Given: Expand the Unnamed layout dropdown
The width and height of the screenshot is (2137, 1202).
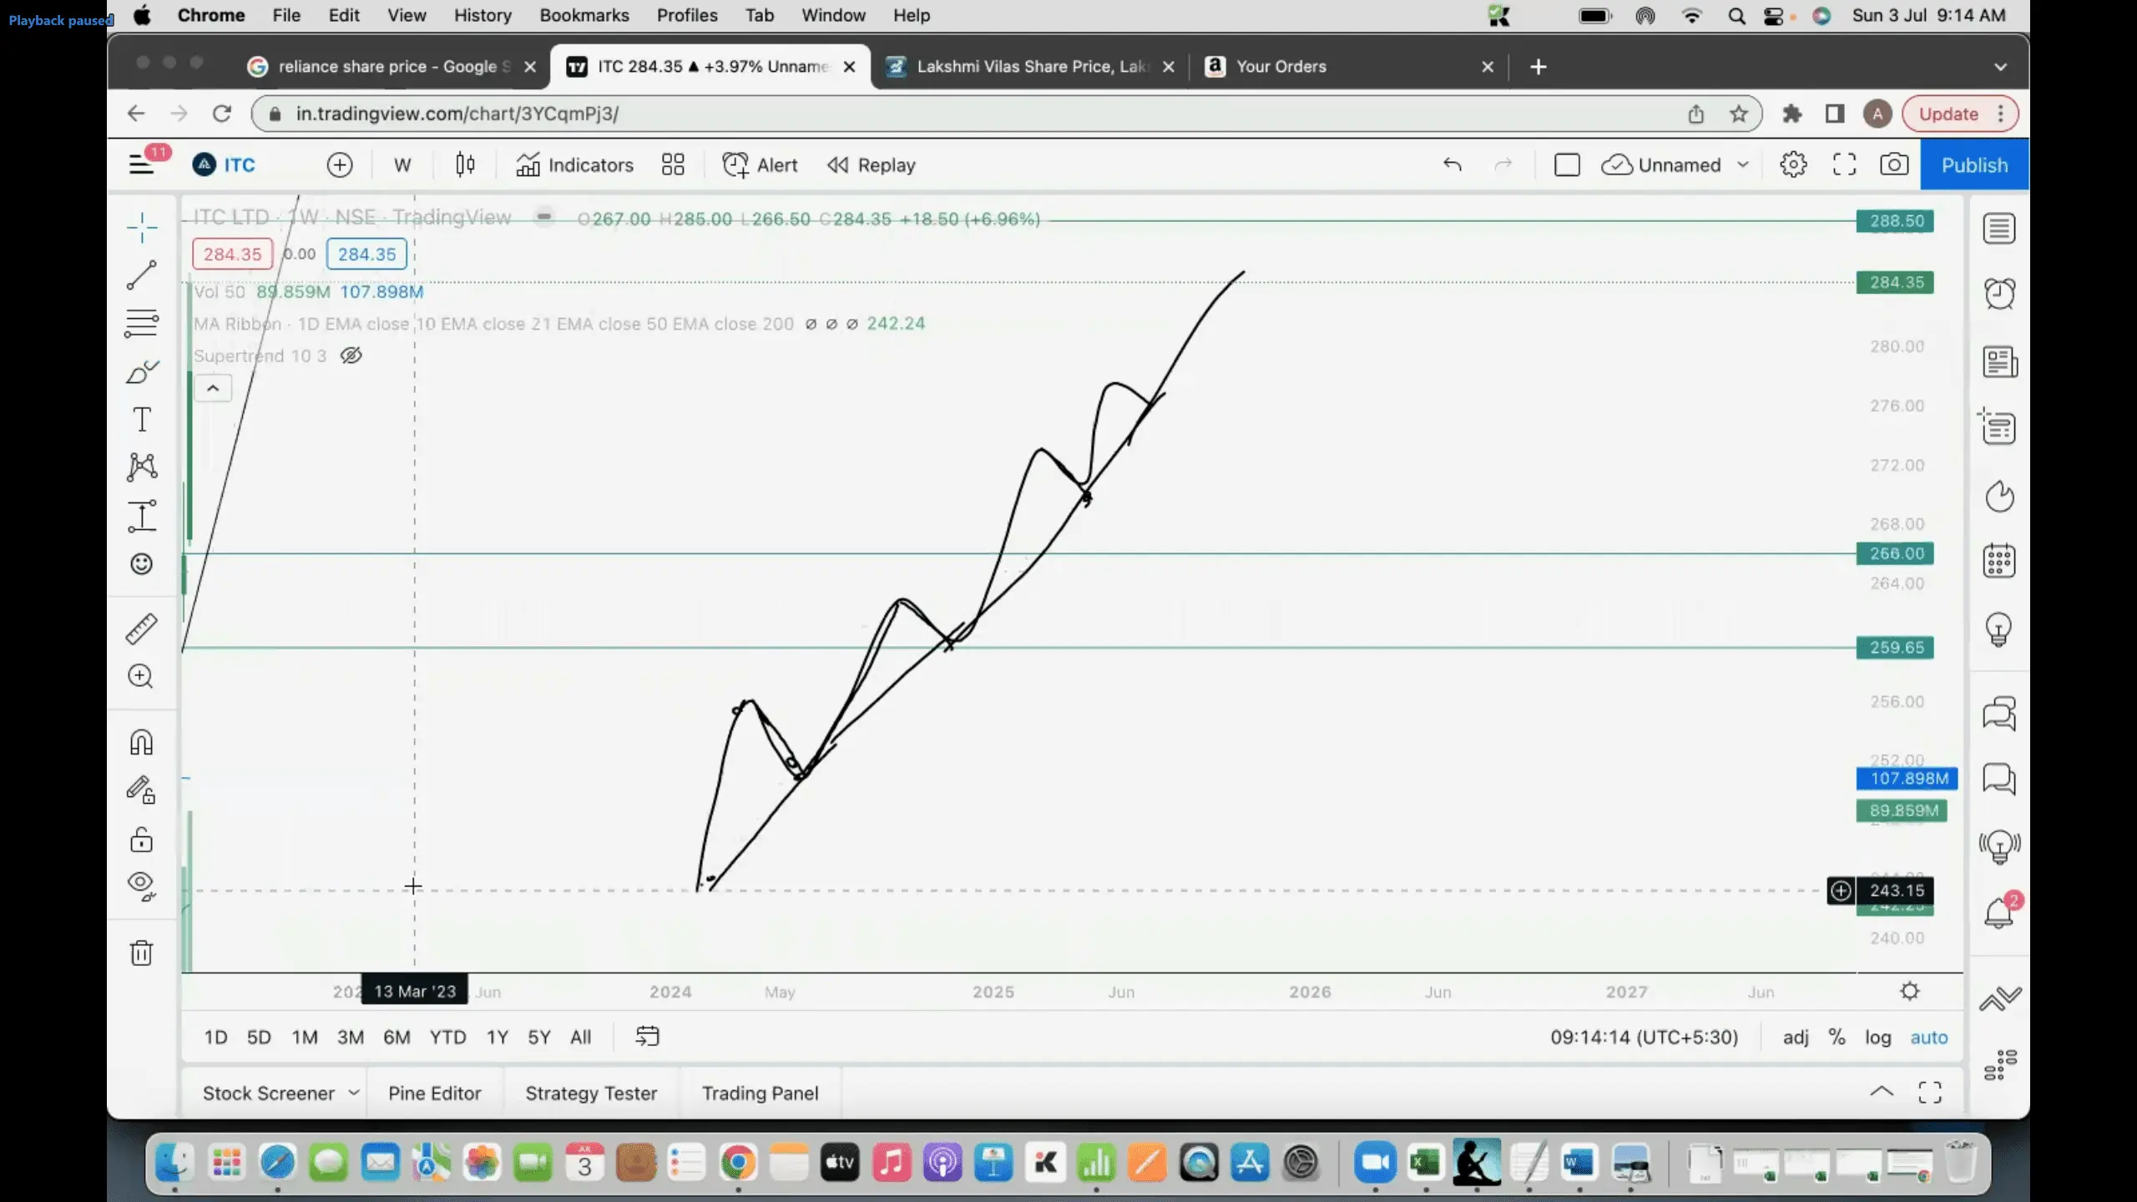Looking at the screenshot, I should (1743, 164).
